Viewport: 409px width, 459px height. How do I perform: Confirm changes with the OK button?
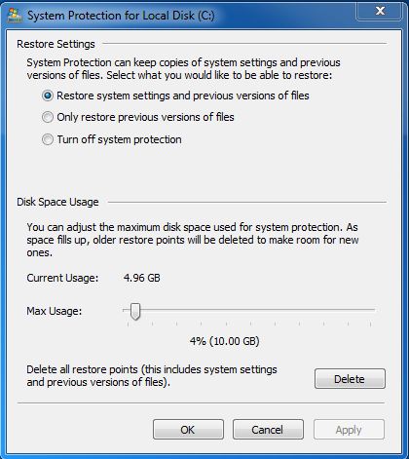point(188,430)
